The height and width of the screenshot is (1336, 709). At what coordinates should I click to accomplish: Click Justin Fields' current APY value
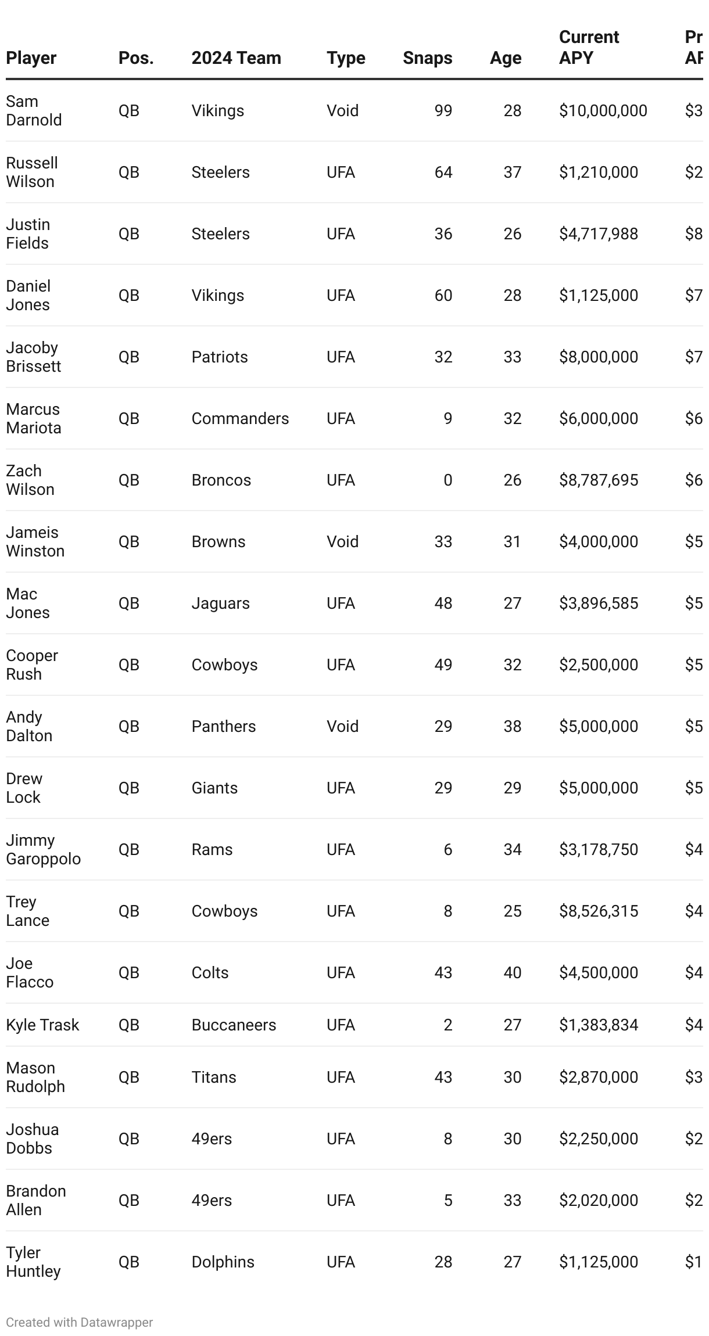(x=598, y=234)
